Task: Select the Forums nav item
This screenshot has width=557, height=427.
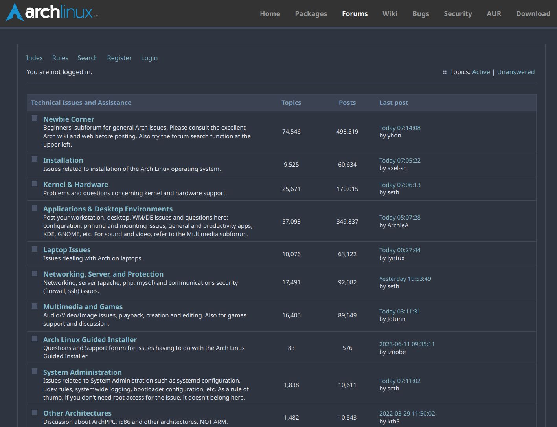Action: [x=355, y=14]
